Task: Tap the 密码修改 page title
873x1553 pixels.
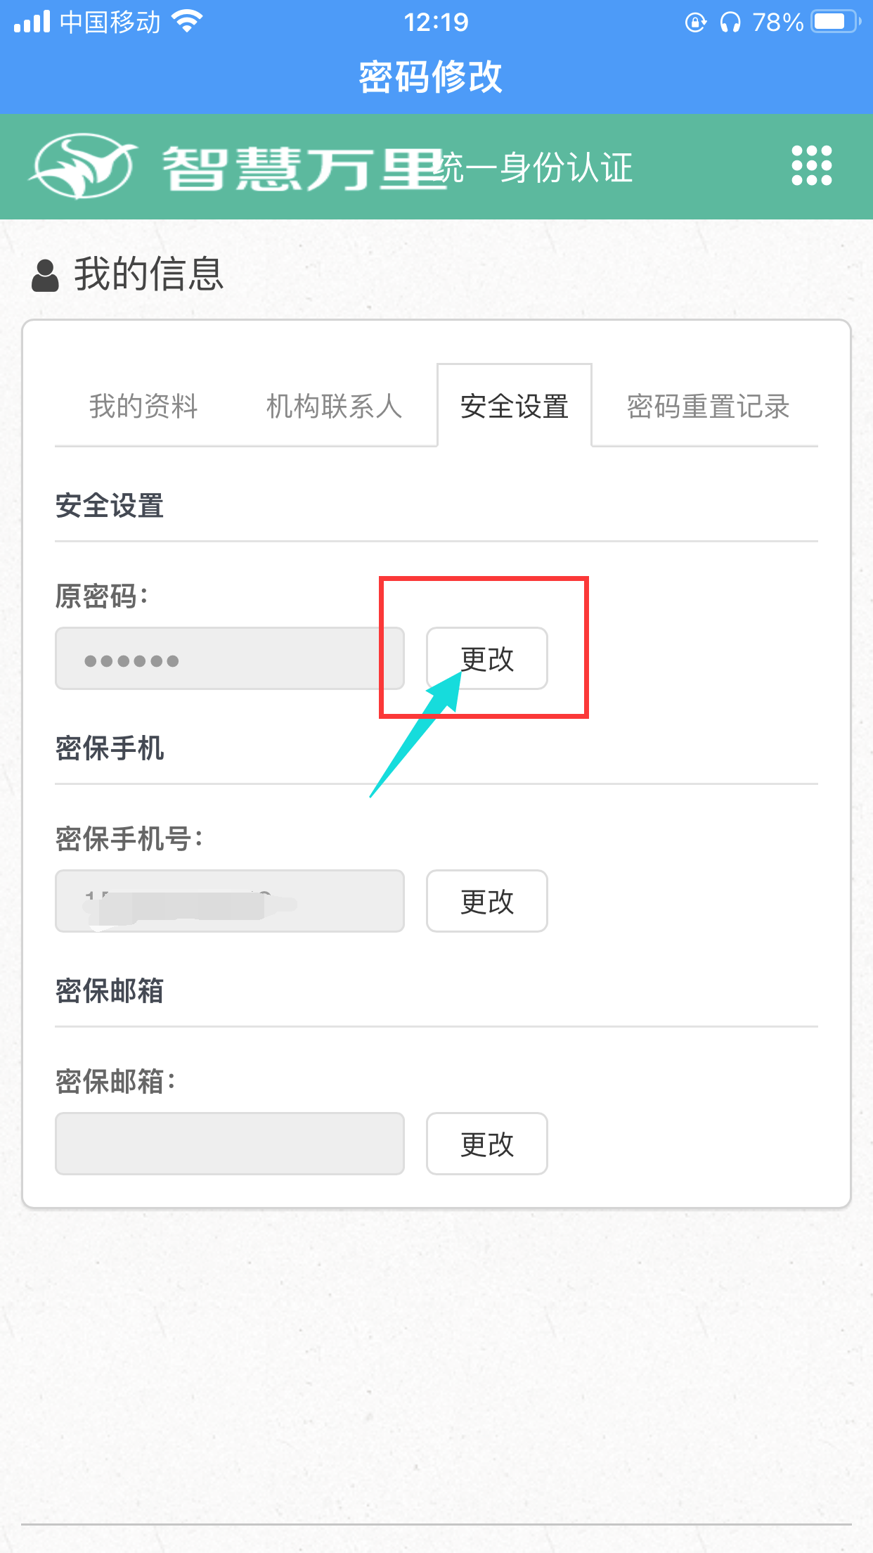Action: coord(430,77)
